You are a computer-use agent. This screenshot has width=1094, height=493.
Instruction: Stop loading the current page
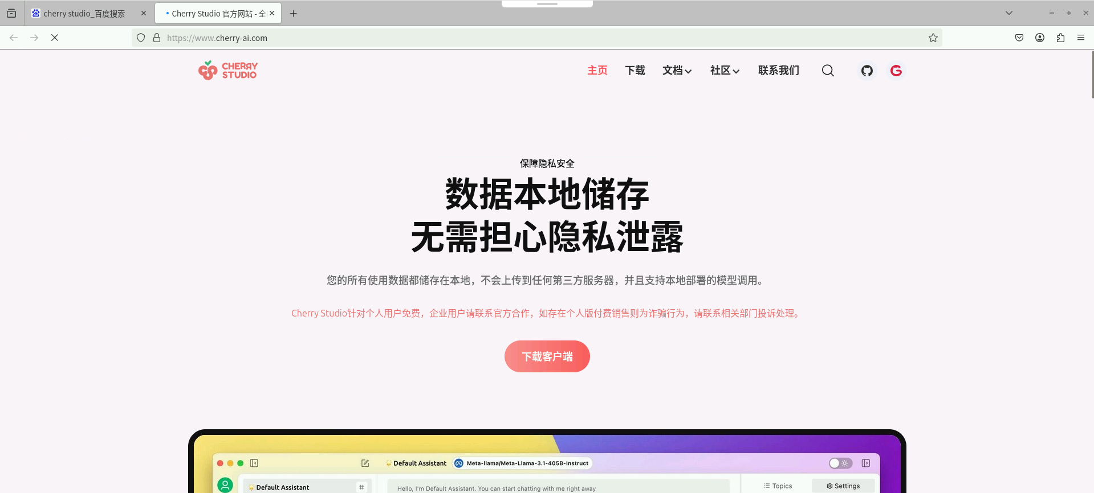coord(55,38)
